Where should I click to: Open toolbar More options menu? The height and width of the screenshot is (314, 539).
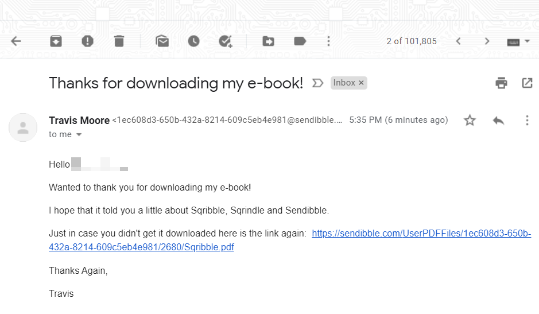coord(328,41)
